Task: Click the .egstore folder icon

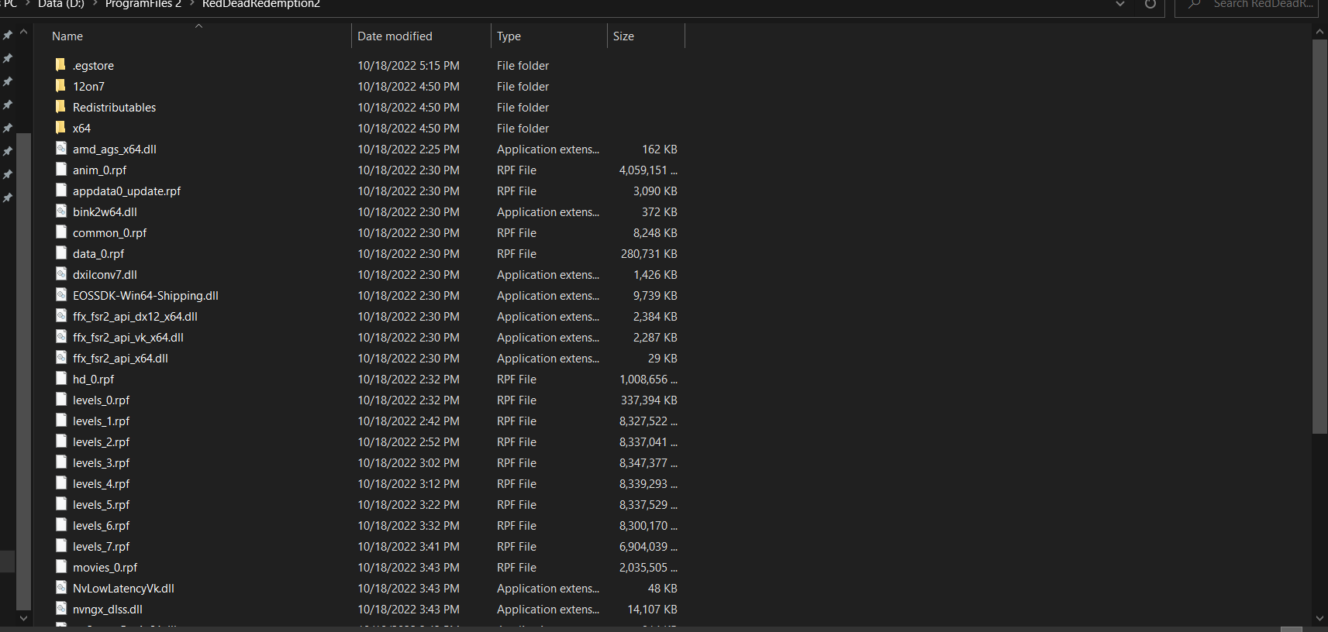Action: click(60, 65)
